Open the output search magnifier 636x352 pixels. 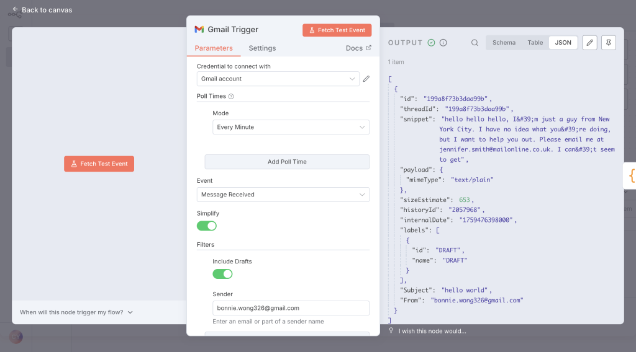[475, 43]
